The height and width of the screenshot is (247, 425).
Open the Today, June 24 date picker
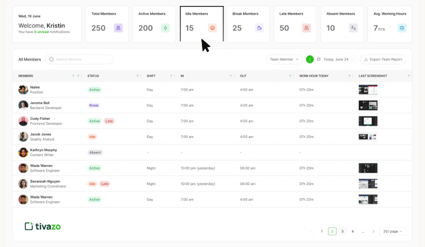tap(333, 59)
